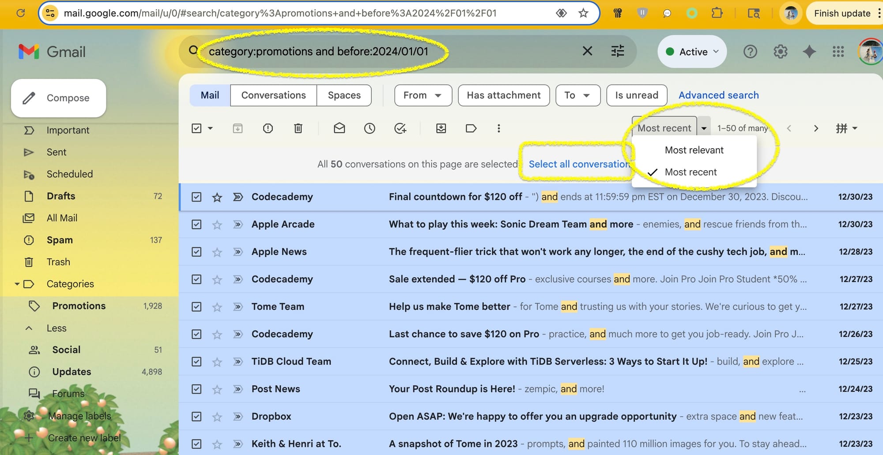The width and height of the screenshot is (883, 455).
Task: Star the Codecademy Final countdown email
Action: pos(217,197)
